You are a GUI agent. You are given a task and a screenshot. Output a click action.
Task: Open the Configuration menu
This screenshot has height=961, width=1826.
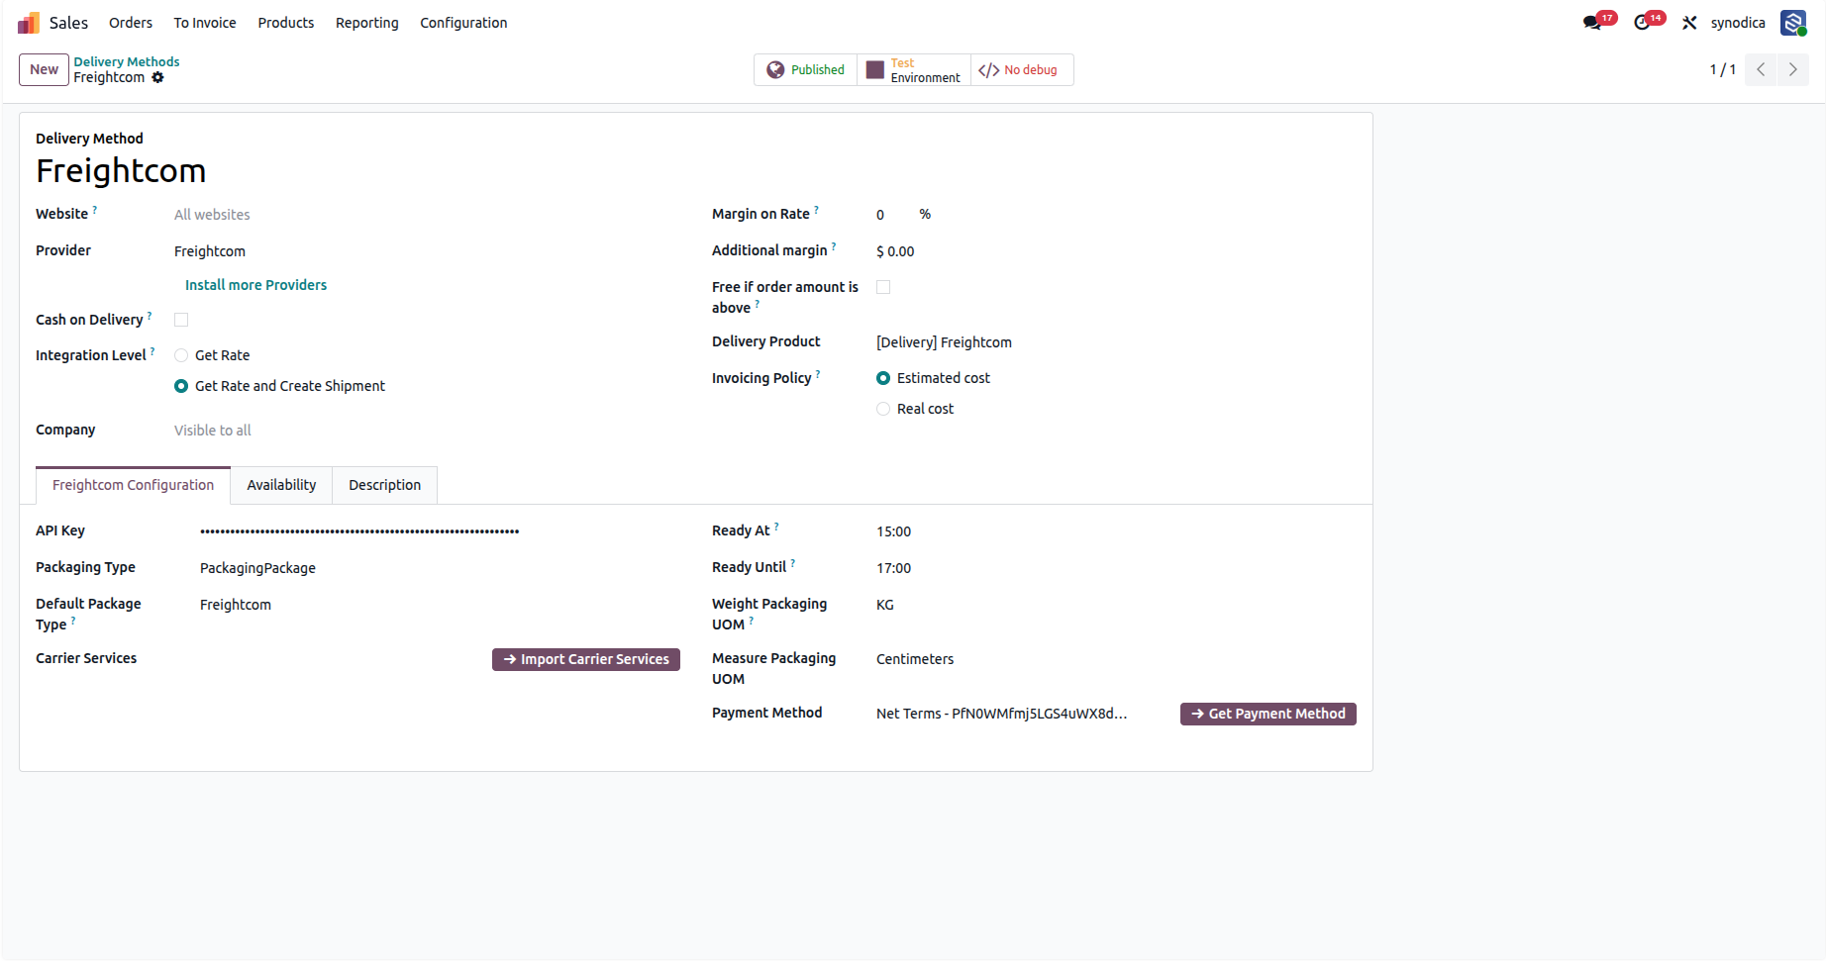(x=463, y=23)
